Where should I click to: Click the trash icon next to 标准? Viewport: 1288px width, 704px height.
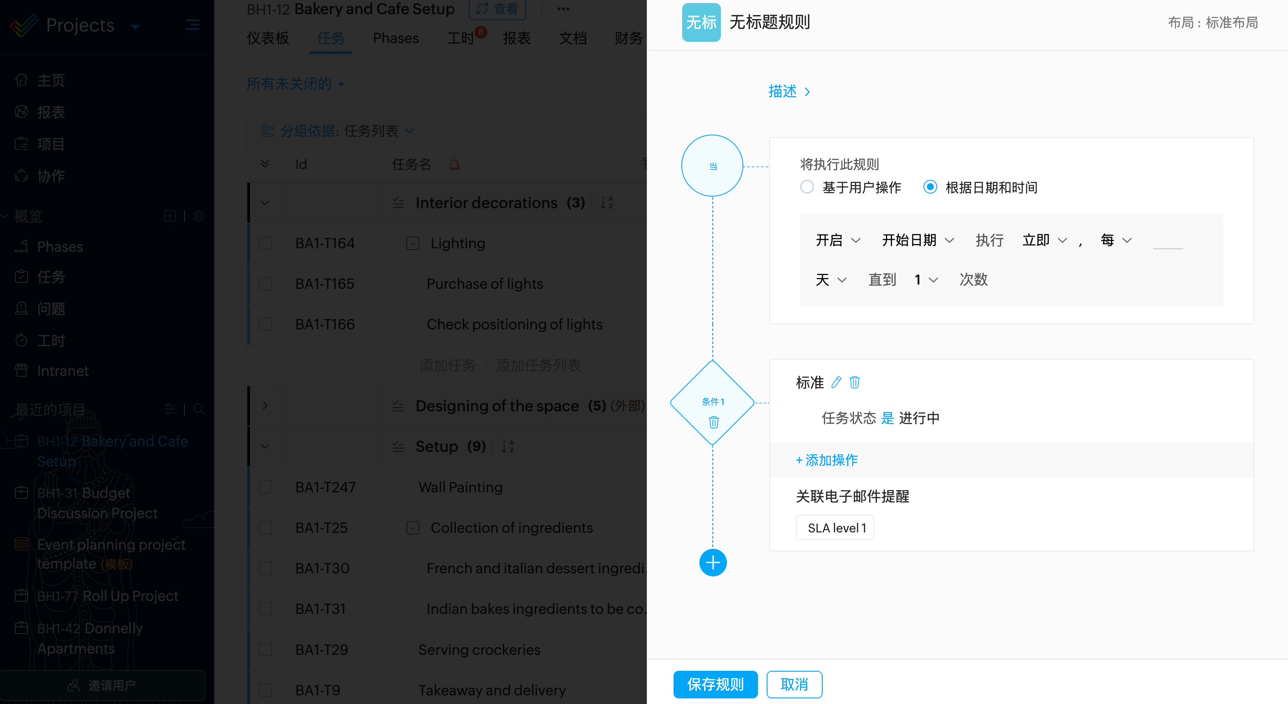pyautogui.click(x=855, y=382)
